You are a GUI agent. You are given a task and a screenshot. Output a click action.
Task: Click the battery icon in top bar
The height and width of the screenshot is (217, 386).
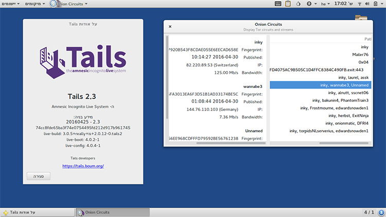[375, 4]
